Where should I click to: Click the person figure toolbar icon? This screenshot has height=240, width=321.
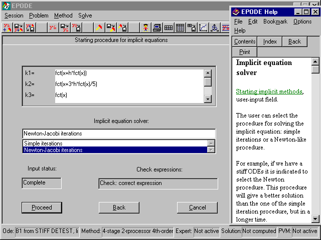pyautogui.click(x=145, y=28)
